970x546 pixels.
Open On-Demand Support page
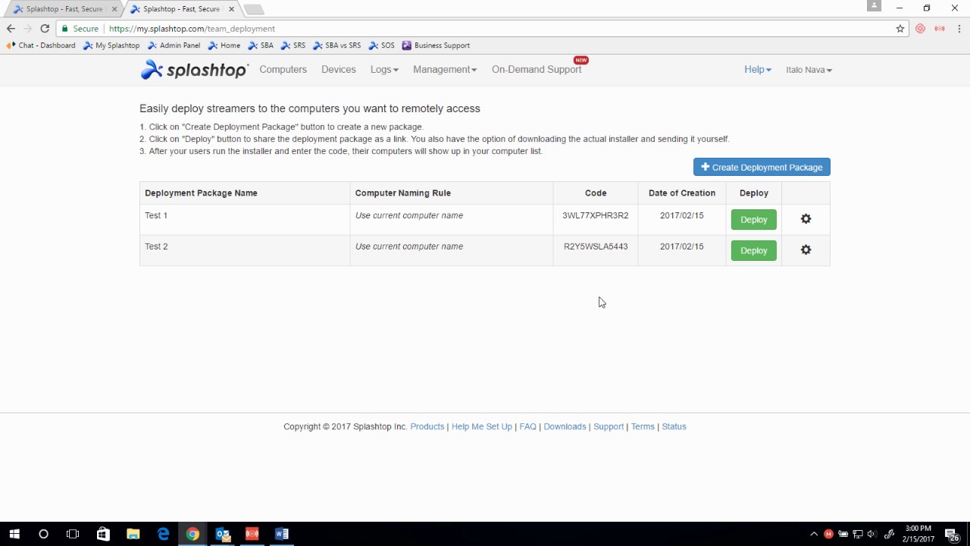[x=537, y=70]
